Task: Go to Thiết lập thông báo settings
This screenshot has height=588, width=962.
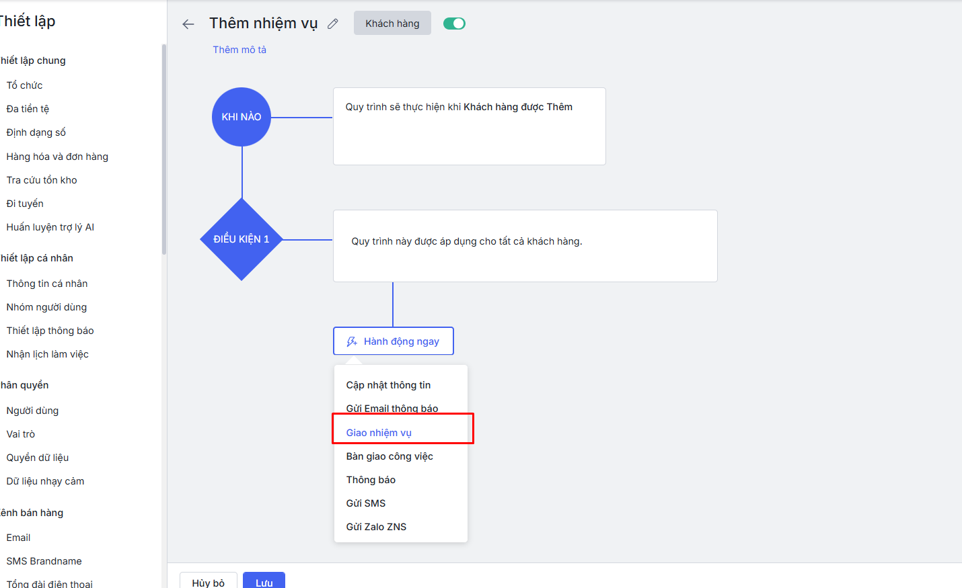Action: (x=50, y=331)
